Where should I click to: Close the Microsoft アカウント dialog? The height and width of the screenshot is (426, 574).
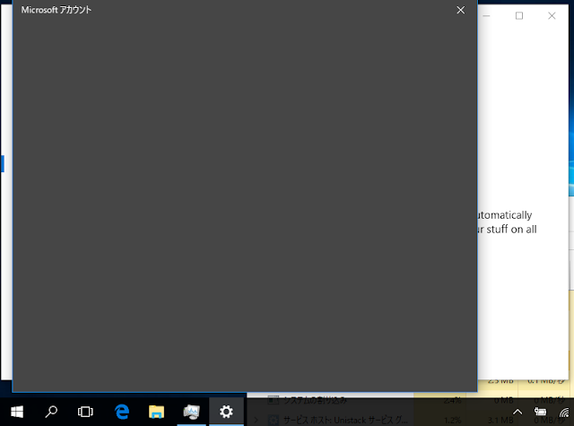click(x=460, y=10)
